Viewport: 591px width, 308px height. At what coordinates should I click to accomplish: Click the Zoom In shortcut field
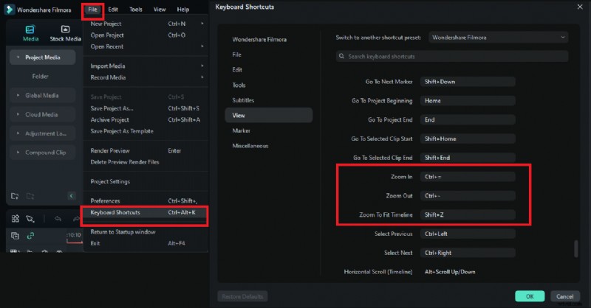point(468,177)
